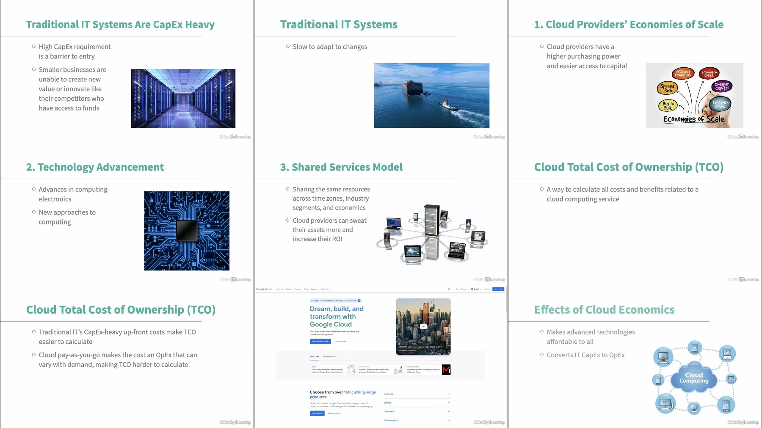Image resolution: width=762 pixels, height=428 pixels.
Task: Click 'High CapEx requirement is a barrier' bullet
Action: (75, 51)
